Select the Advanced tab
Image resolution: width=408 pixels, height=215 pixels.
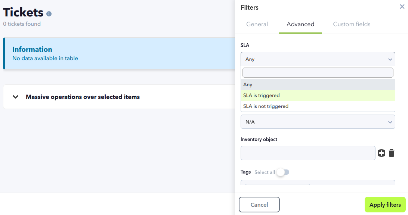[x=300, y=24]
